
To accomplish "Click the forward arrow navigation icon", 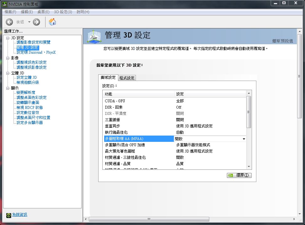I will [36, 22].
